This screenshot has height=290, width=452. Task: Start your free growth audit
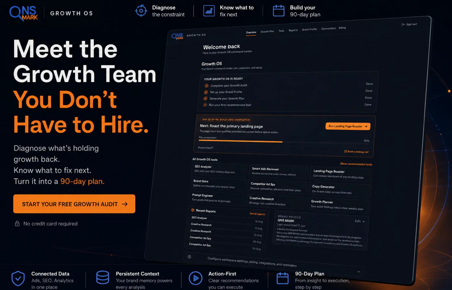[74, 204]
